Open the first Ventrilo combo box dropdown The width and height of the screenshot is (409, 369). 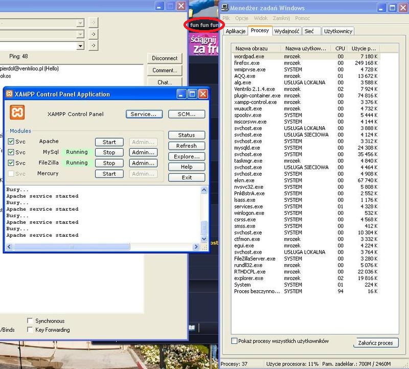[x=80, y=23]
